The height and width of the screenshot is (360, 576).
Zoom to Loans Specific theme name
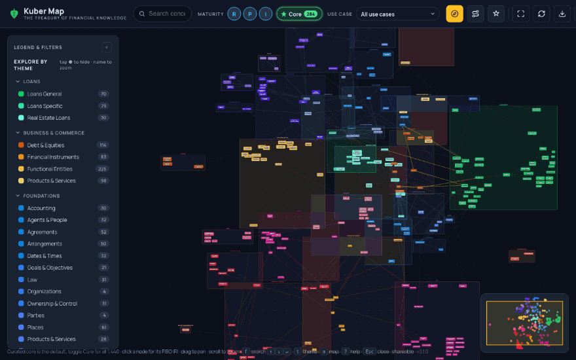[x=45, y=106]
